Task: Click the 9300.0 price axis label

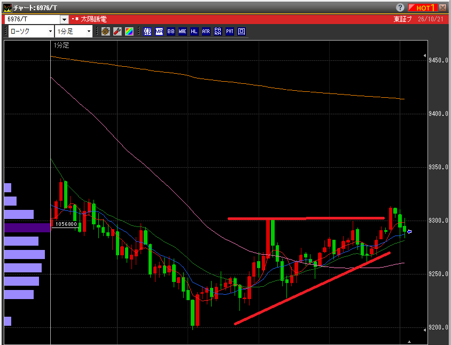Action: click(438, 221)
